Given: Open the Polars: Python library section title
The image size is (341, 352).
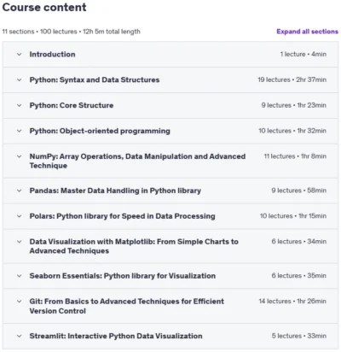Looking at the screenshot, I should [122, 216].
